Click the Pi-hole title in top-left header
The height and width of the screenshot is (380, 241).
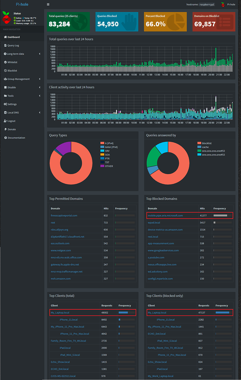point(22,4)
